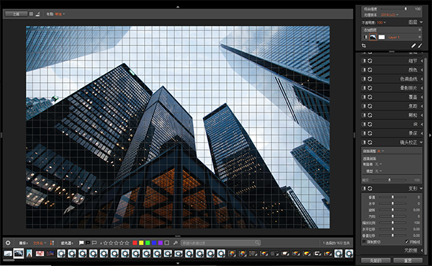Toggle the 细节 panel on or off
Image resolution: width=432 pixels, height=266 pixels.
tap(364, 61)
